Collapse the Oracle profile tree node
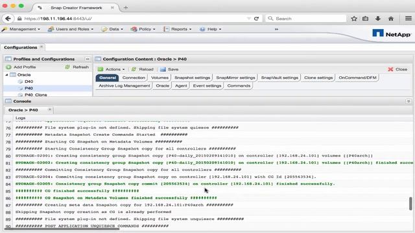 tap(6, 75)
